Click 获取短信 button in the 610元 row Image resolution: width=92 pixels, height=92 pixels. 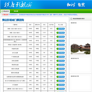(x=61, y=37)
